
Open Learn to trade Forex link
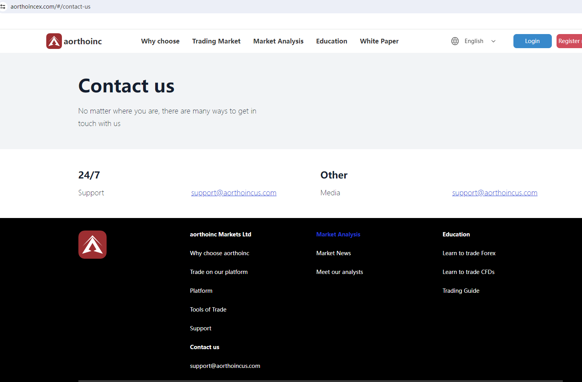coord(469,253)
